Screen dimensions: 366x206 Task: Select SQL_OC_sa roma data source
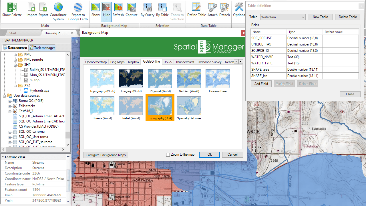click(32, 132)
